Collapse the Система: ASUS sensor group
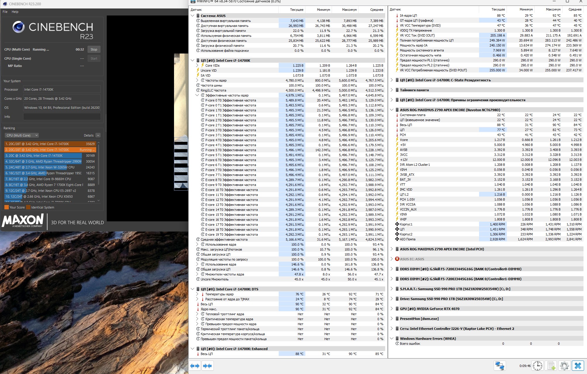The image size is (587, 374). 192,16
